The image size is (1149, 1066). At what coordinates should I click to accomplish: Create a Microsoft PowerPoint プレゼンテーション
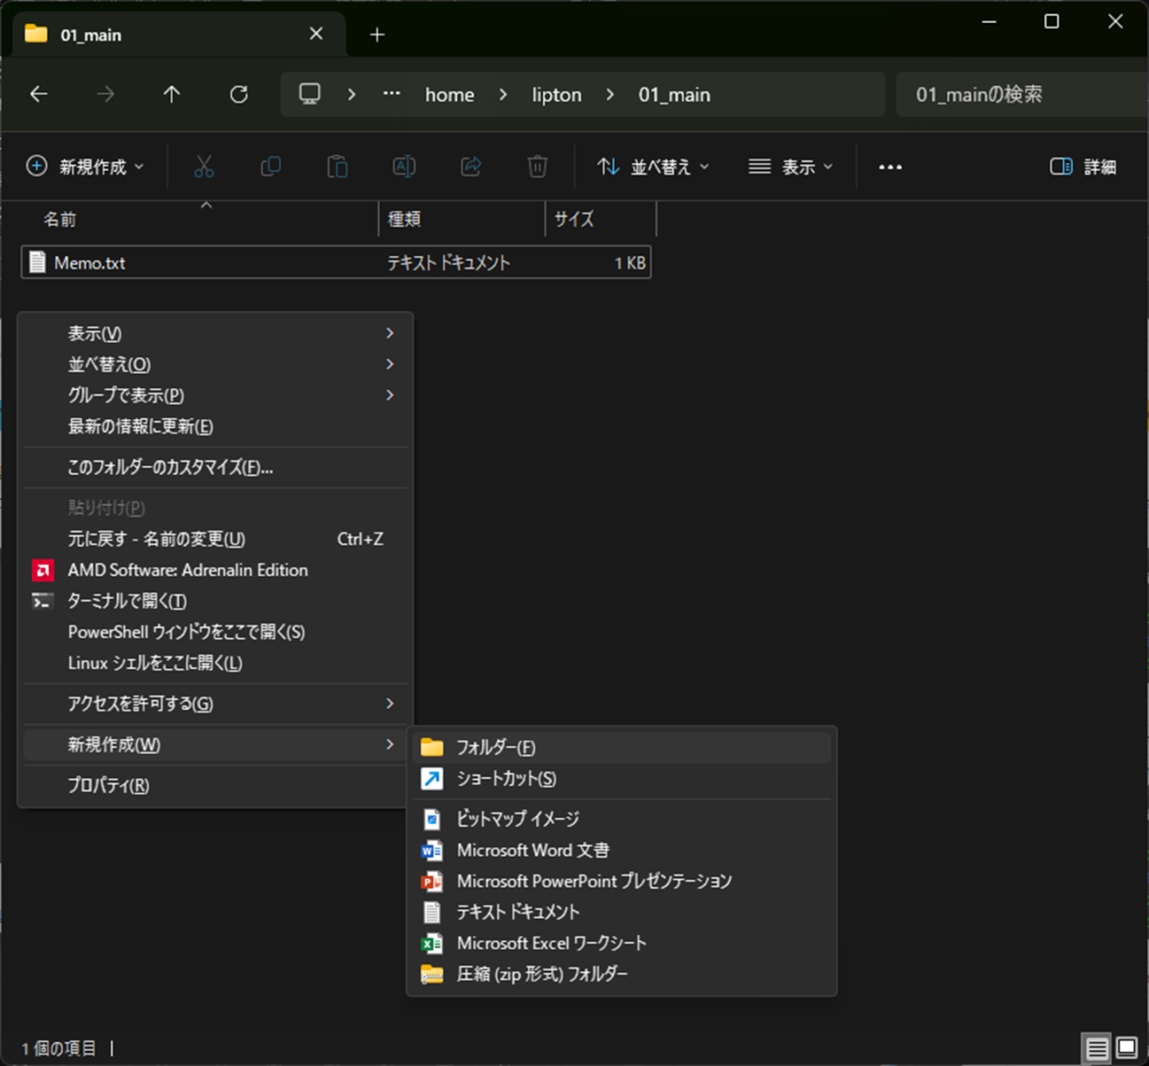621,881
